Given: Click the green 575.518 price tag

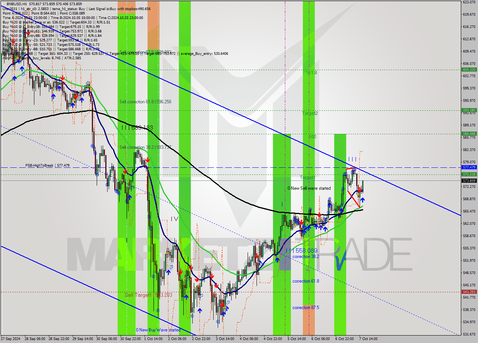Looking at the screenshot, I should click(x=469, y=174).
